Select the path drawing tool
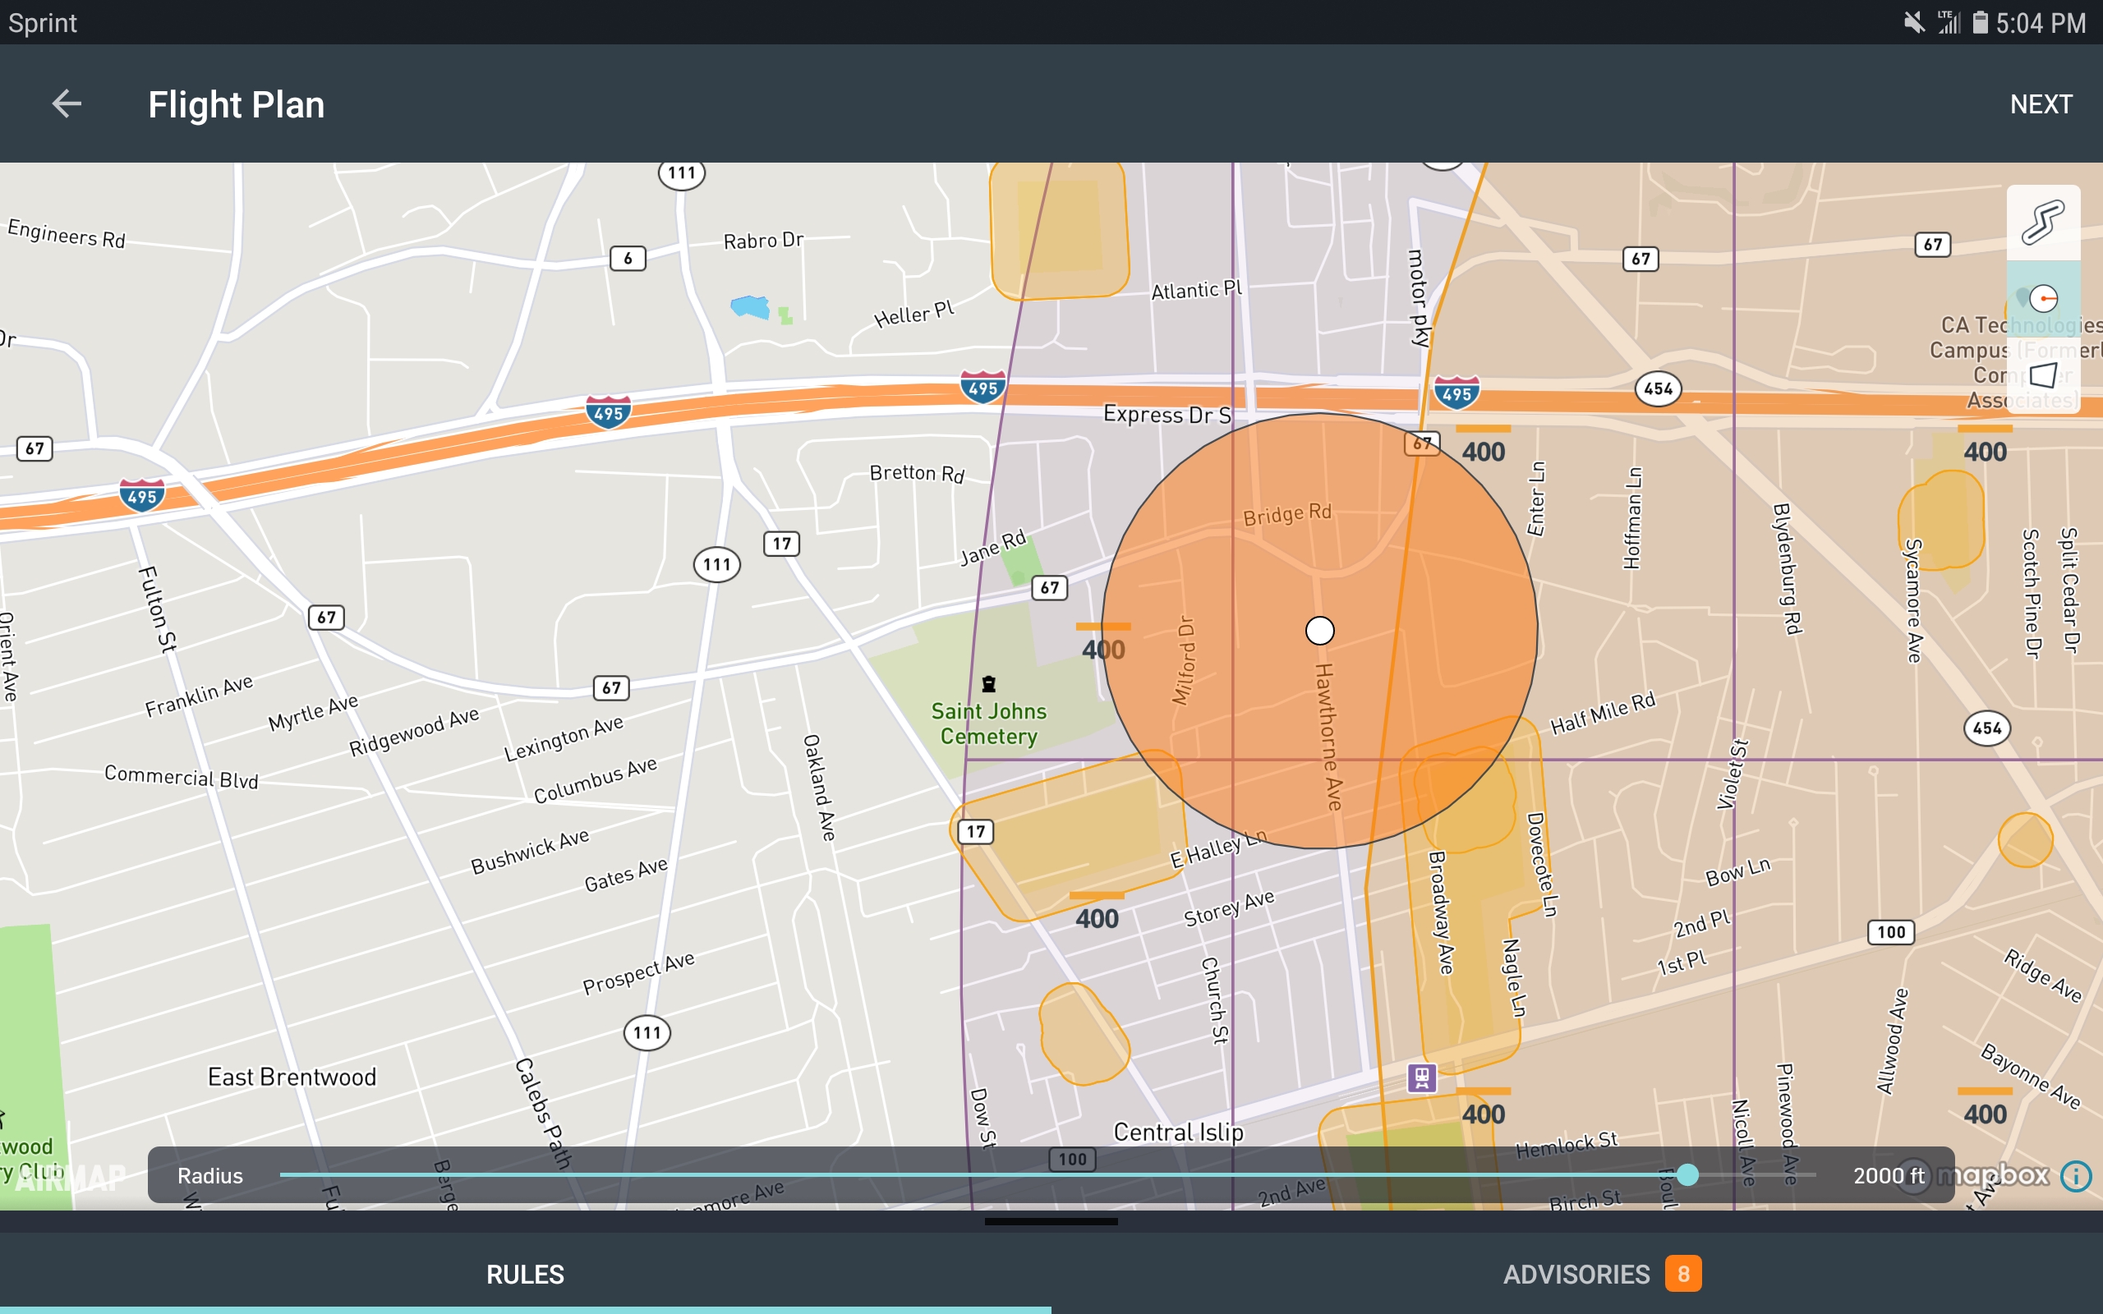2103x1314 pixels. pos(2042,223)
